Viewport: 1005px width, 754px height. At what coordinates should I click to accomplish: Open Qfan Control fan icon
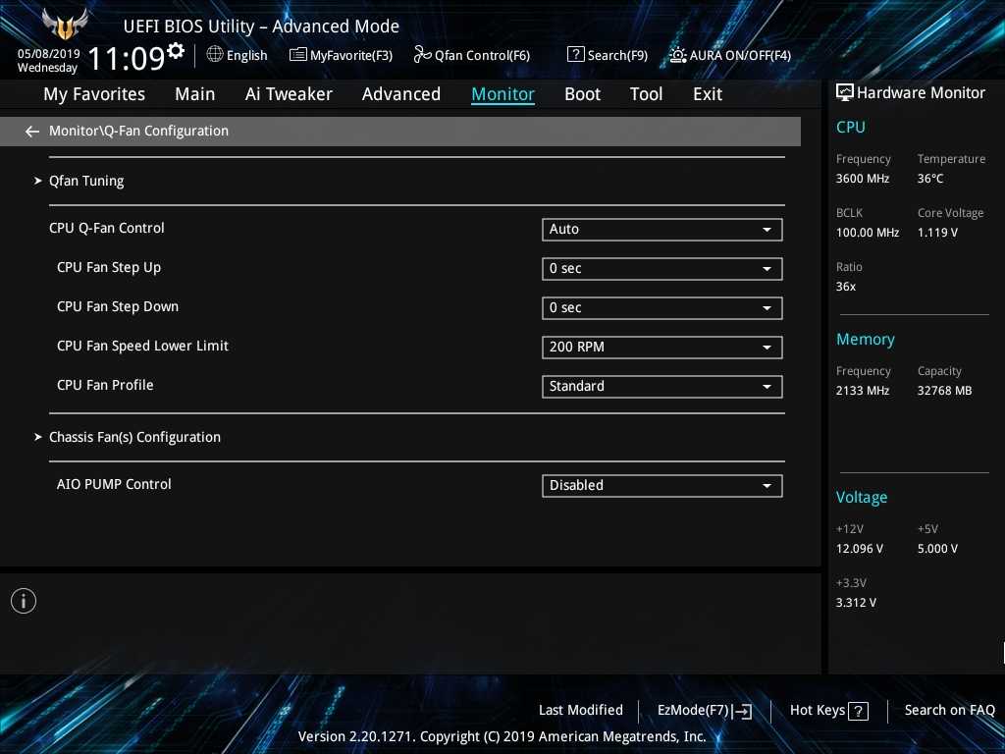[422, 55]
